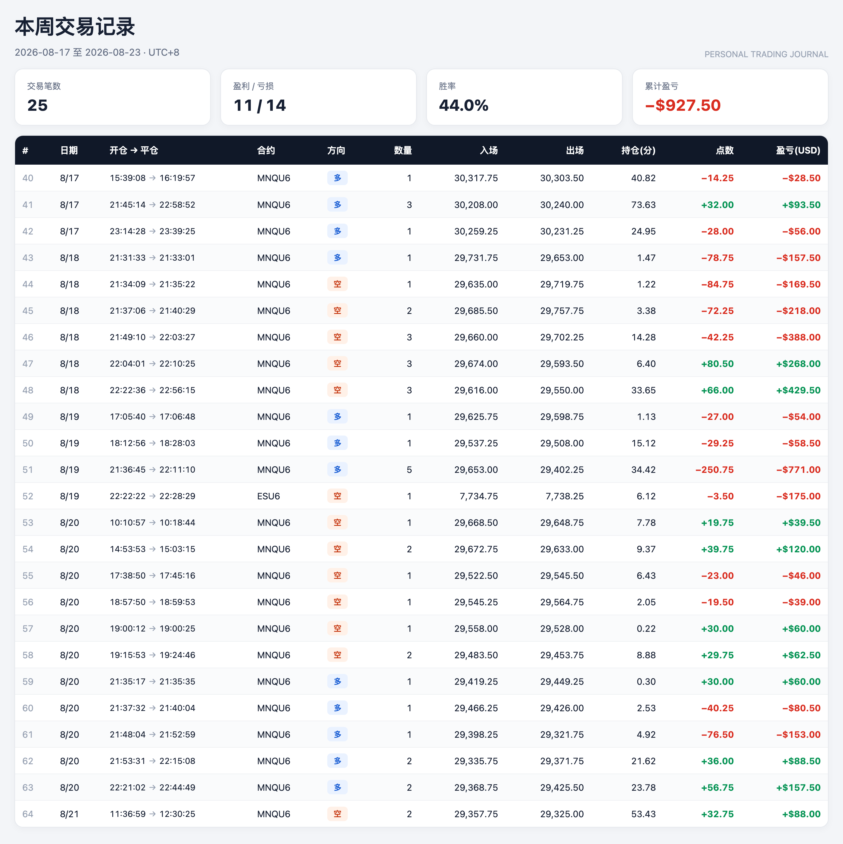
Task: Click the exit price 29,325.00
Action: click(561, 814)
